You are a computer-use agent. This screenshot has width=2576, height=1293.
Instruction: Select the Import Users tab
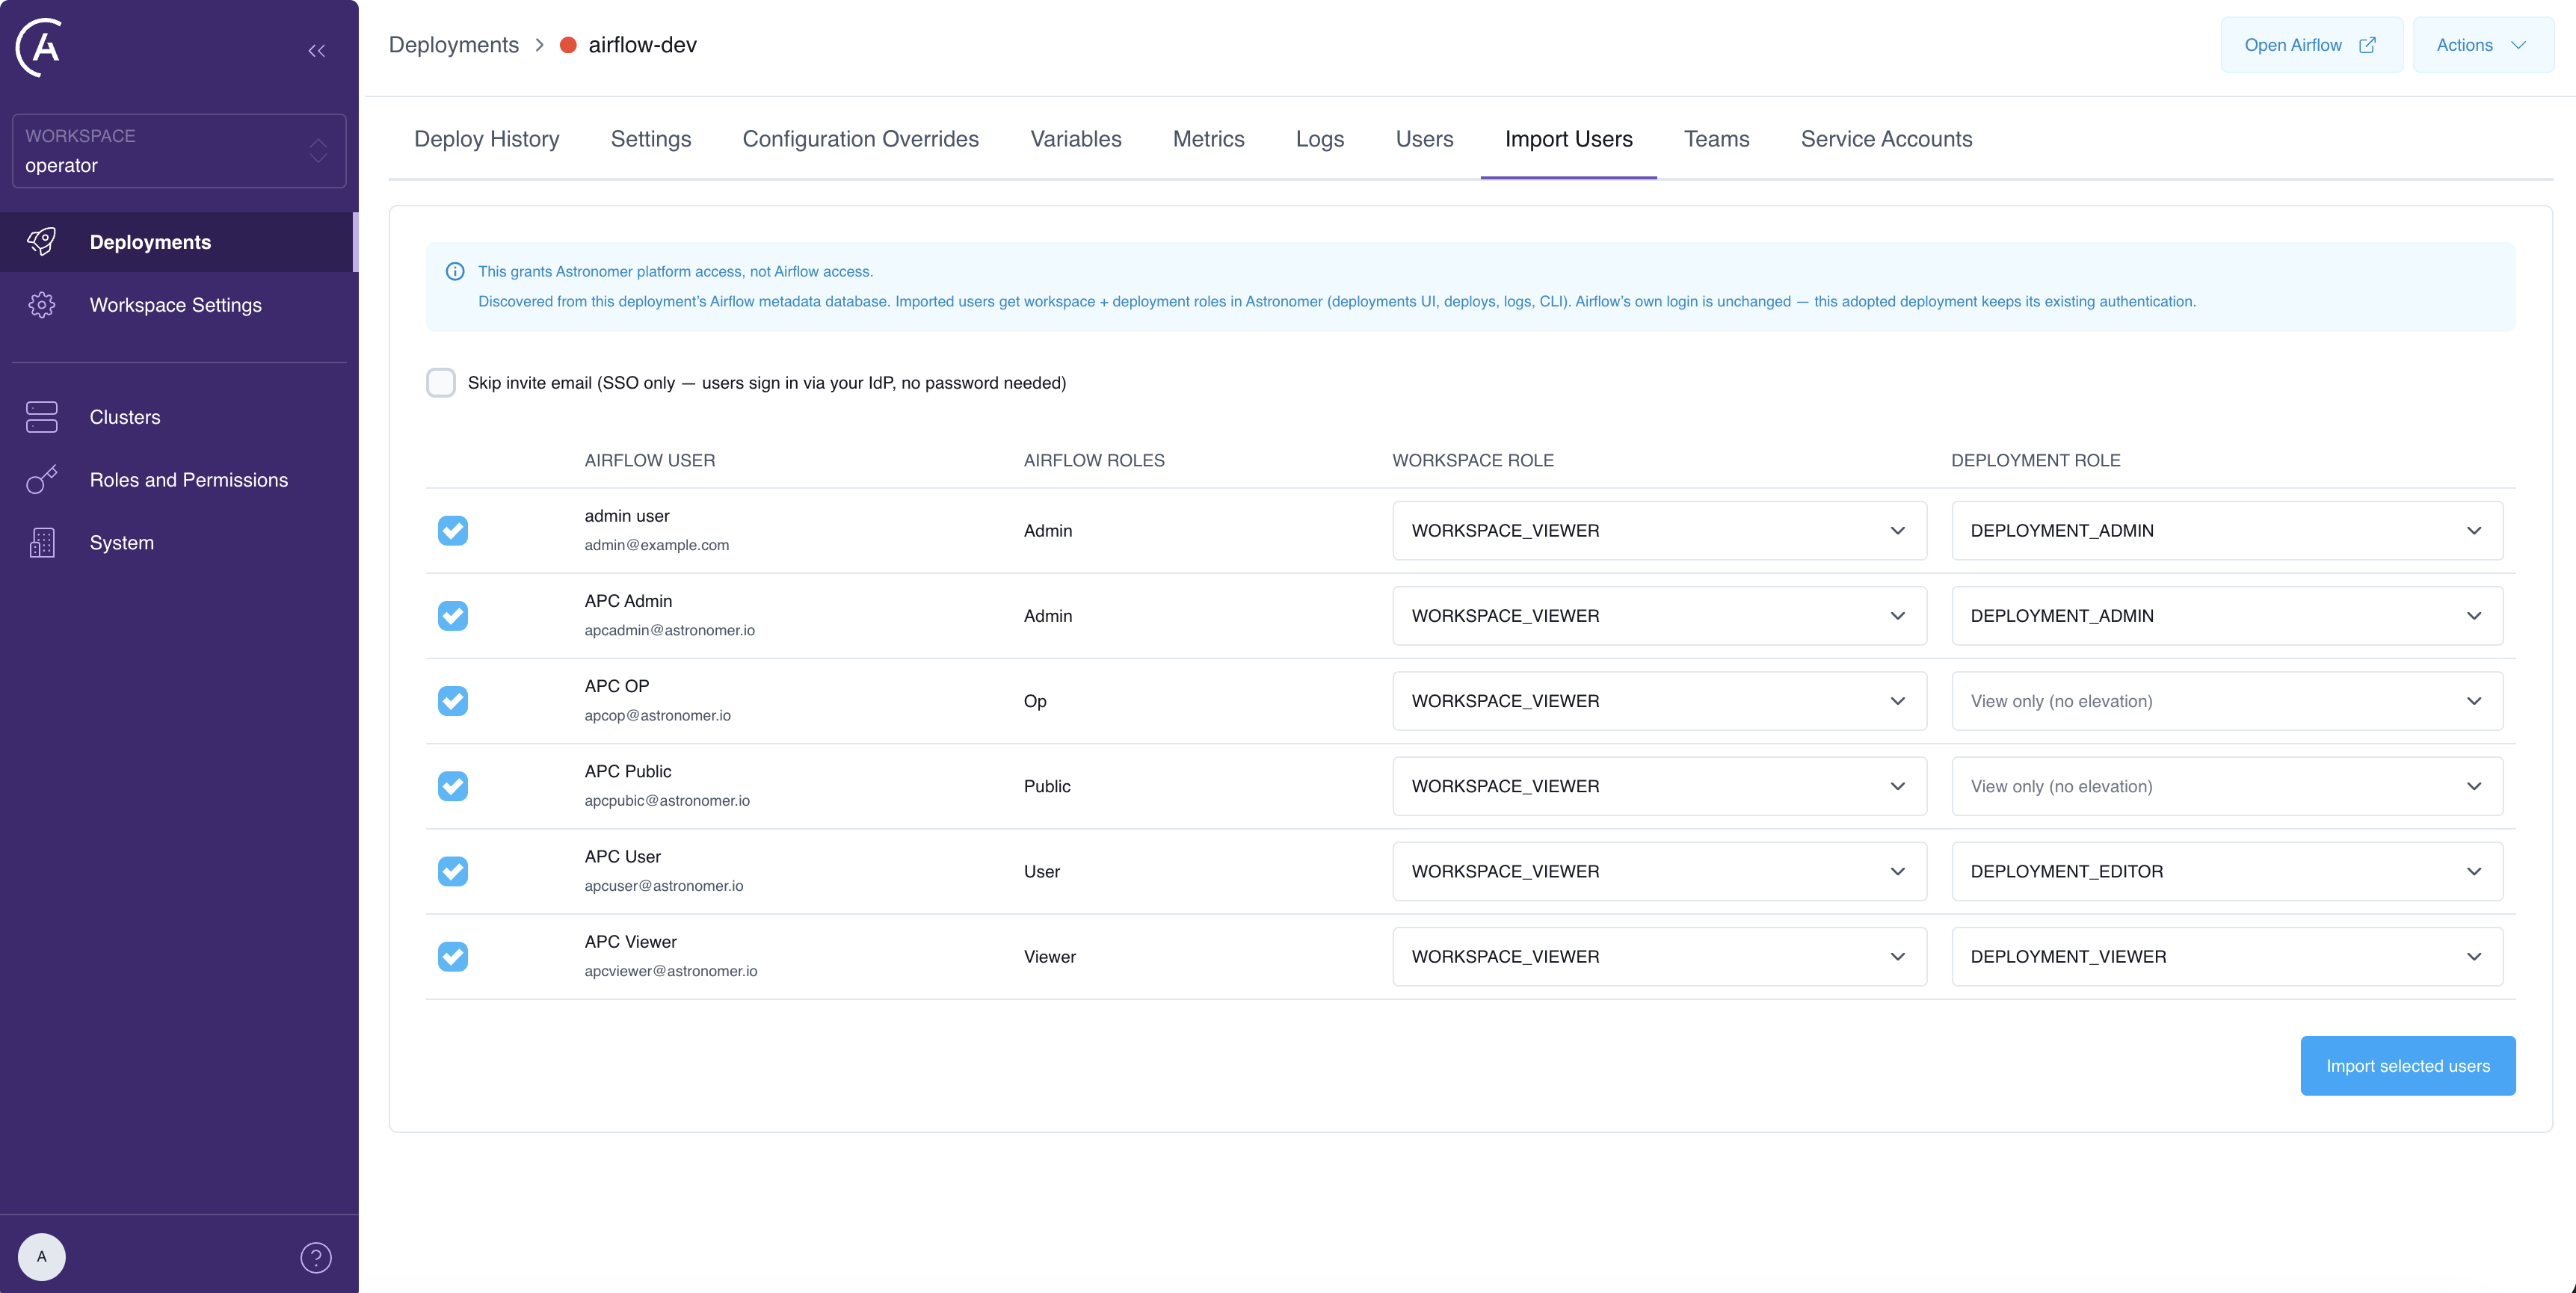point(1568,139)
